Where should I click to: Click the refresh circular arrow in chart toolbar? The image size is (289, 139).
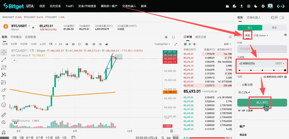[80, 44]
